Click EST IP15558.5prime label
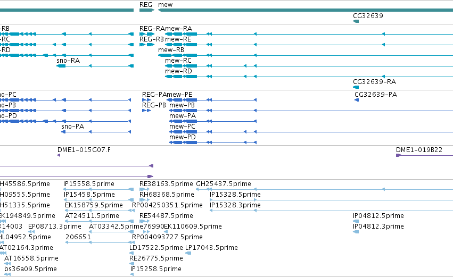This screenshot has width=453, height=277. point(89,184)
